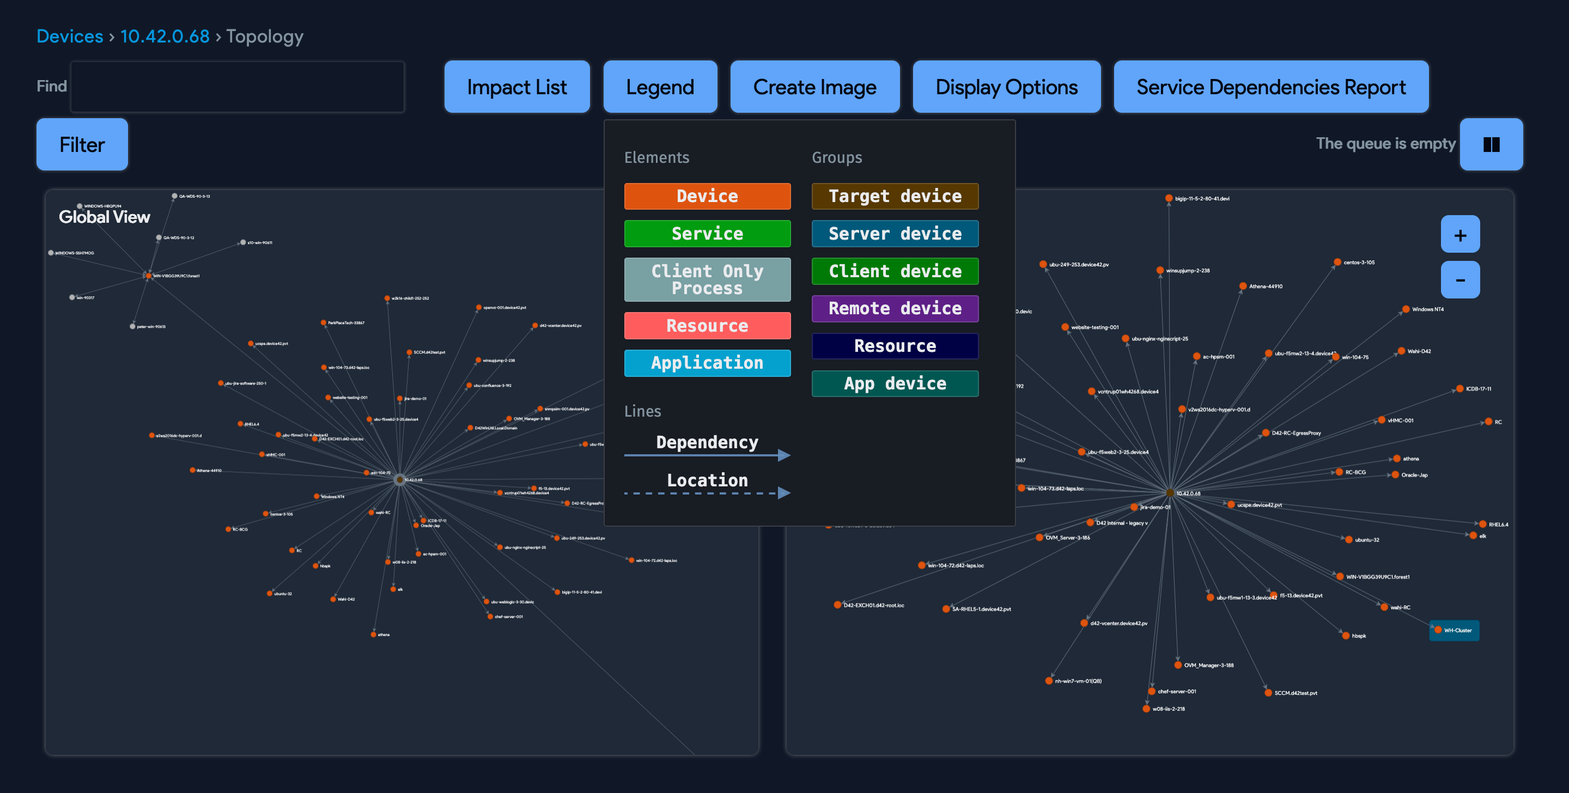
Task: Select the central 10.42.0.68 target node
Action: pos(1170,493)
